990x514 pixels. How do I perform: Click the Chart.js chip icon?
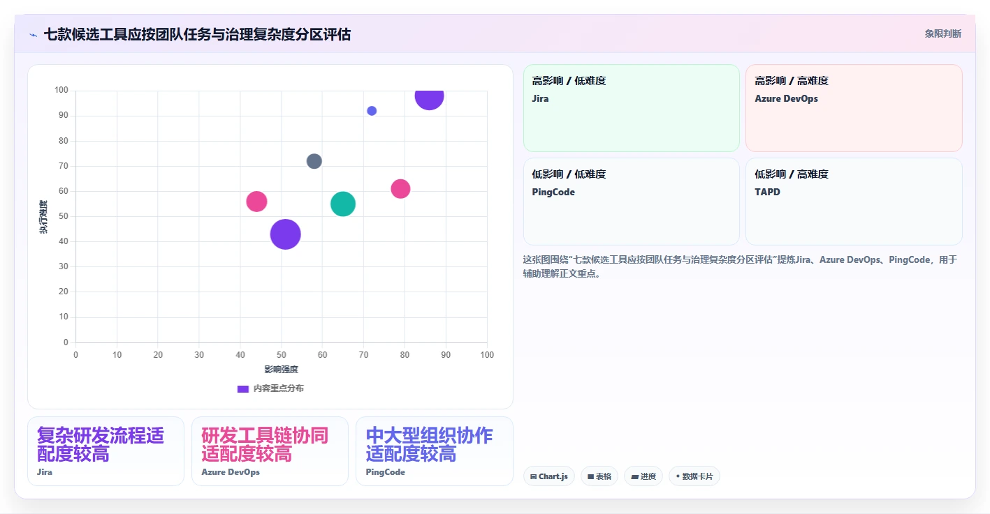[534, 477]
